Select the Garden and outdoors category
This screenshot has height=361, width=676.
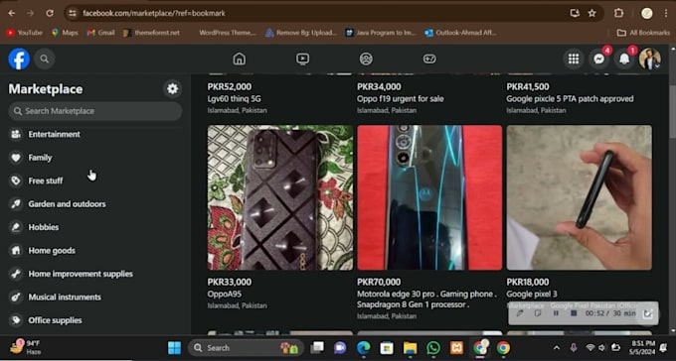coord(95,204)
